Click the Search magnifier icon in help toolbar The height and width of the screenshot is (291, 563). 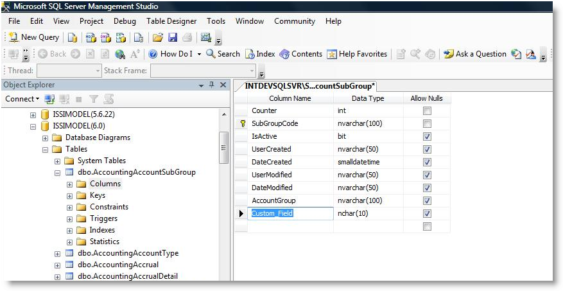211,54
